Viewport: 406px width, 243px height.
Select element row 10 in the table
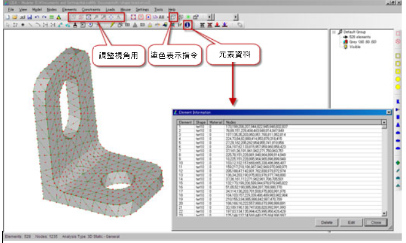pos(280,163)
